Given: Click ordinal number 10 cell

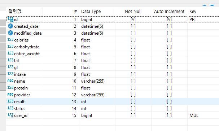Looking at the screenshot, I should coord(74,81).
